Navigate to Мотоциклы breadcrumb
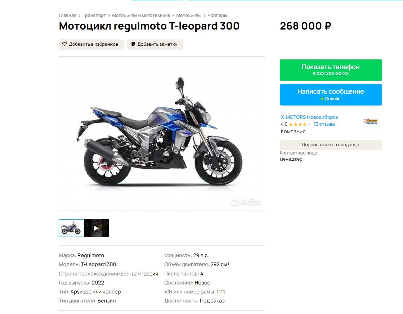This screenshot has width=403, height=314. [x=189, y=15]
